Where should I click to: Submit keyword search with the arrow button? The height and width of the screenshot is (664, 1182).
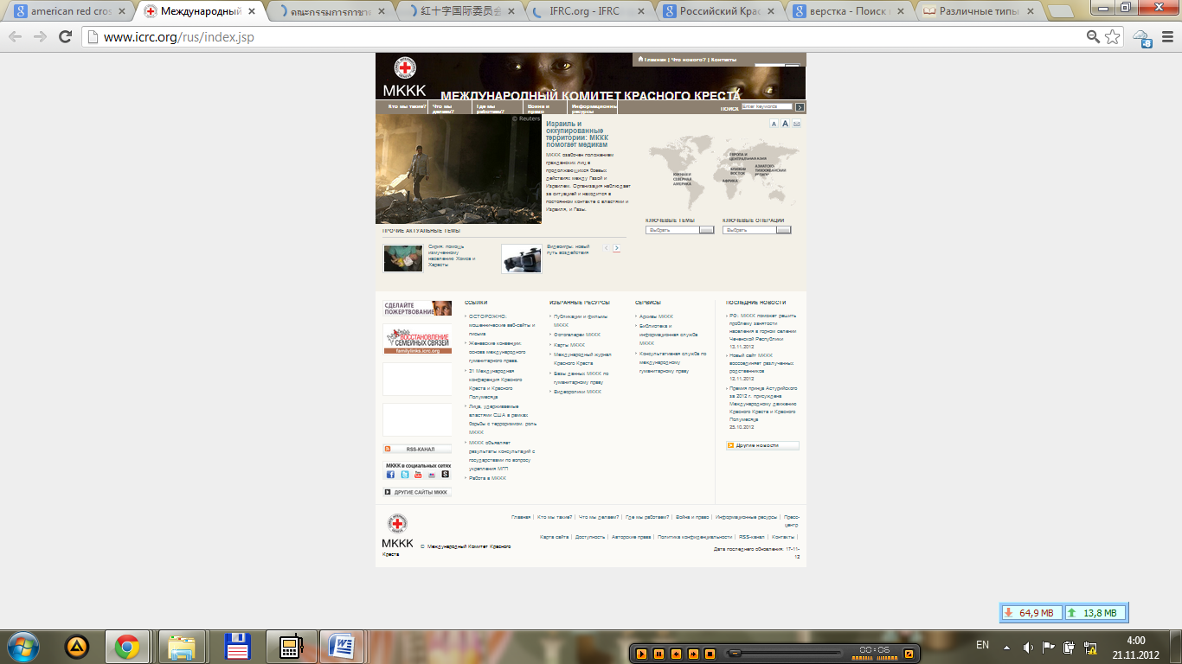800,107
